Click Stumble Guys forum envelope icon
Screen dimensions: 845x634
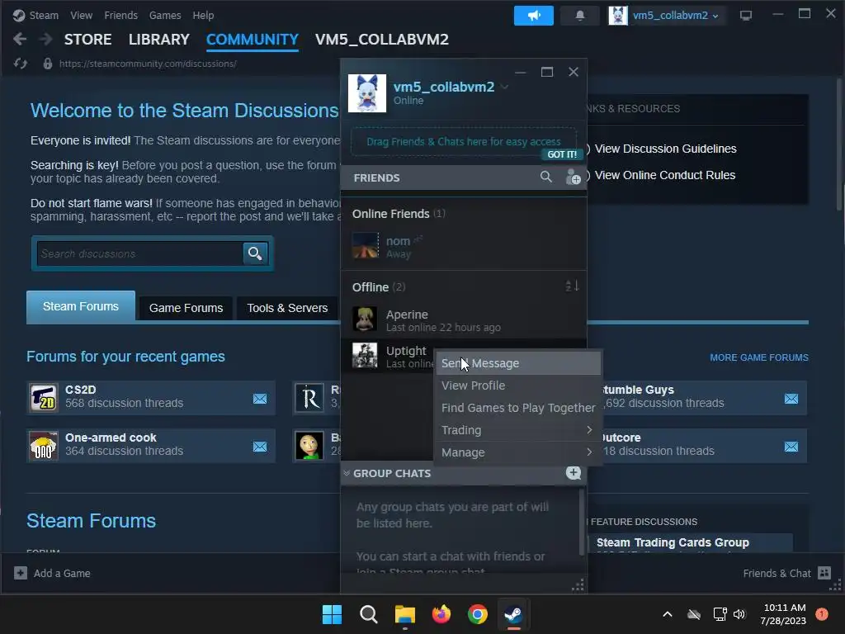coord(791,399)
